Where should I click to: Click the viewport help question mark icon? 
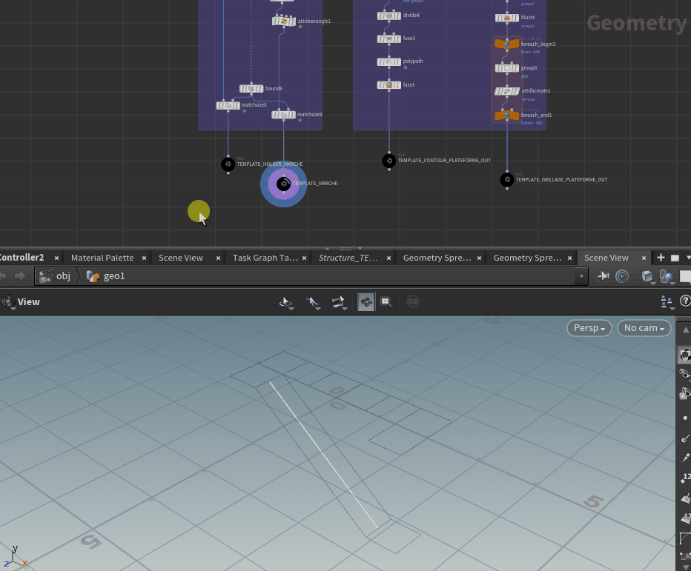(x=685, y=301)
